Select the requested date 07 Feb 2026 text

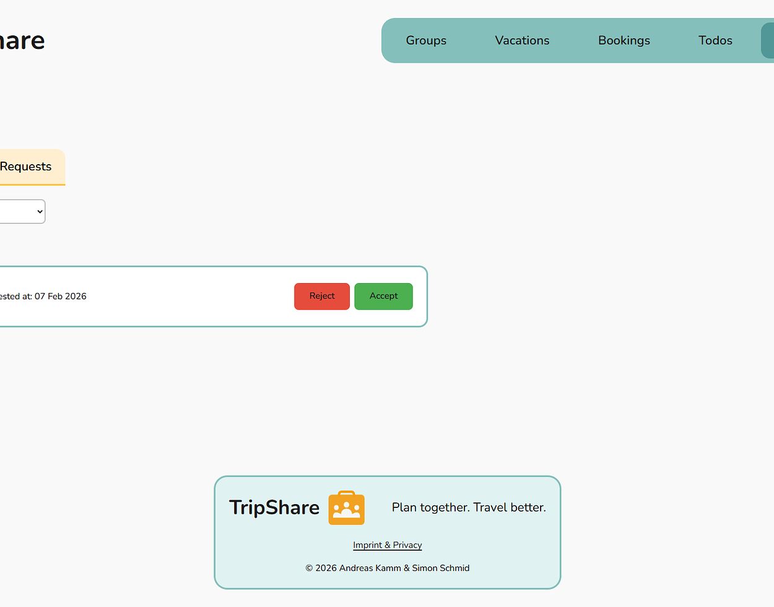(x=60, y=297)
